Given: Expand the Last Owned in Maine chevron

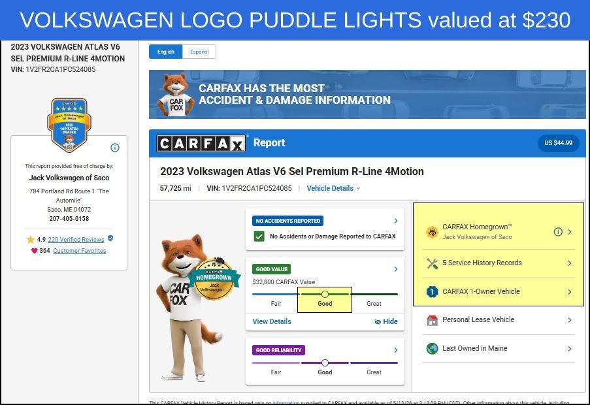Looking at the screenshot, I should pos(570,349).
